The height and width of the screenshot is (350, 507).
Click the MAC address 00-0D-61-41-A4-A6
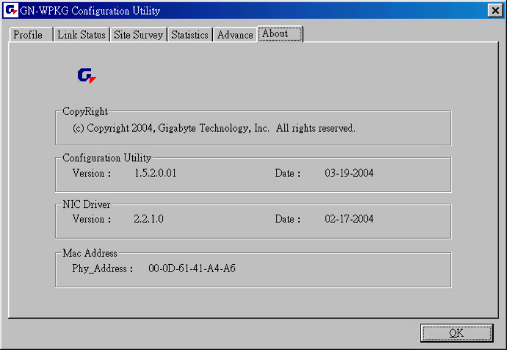coord(192,268)
